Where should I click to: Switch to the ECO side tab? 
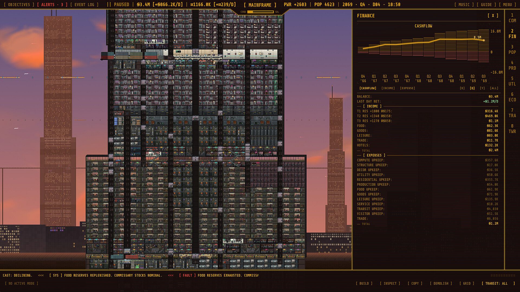[x=512, y=97]
